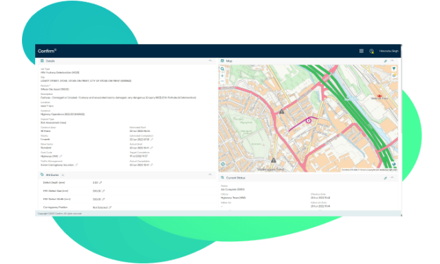440x264 pixels.
Task: Open the map layers icon below filter
Action: [x=394, y=76]
